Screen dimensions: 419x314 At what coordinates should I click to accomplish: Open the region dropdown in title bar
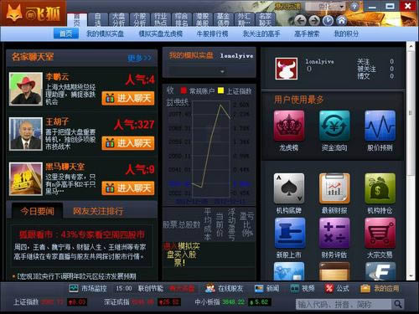click(325, 6)
